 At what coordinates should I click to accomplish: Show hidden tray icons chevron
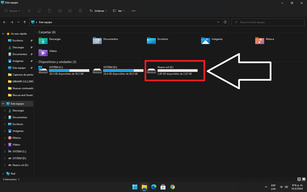tap(266, 187)
